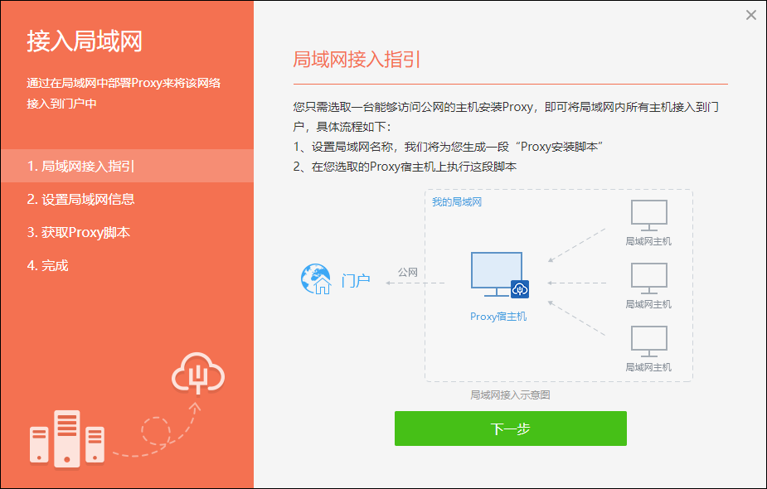767x489 pixels.
Task: Click the 我的局域网 label
Action: 457,202
